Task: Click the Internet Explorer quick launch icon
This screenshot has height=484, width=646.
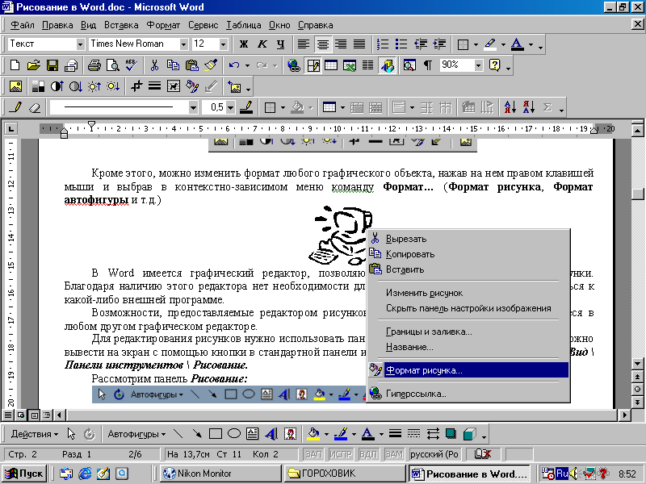Action: [x=85, y=474]
